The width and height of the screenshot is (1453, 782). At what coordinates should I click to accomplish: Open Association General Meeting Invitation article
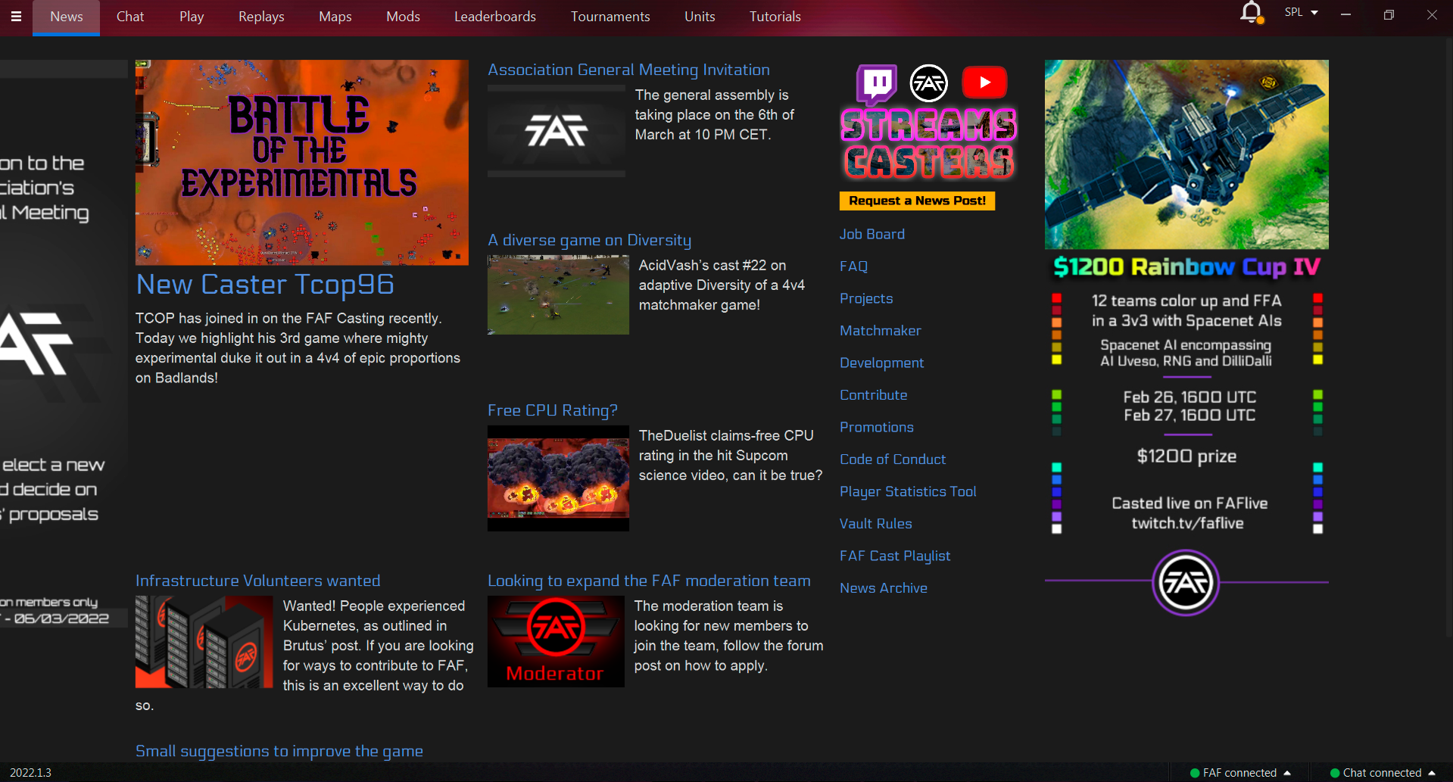[x=628, y=70]
